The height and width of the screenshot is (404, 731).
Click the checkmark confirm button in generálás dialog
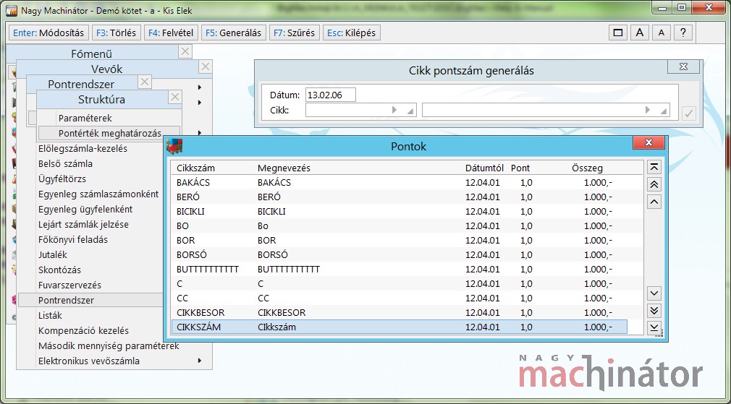(x=688, y=113)
